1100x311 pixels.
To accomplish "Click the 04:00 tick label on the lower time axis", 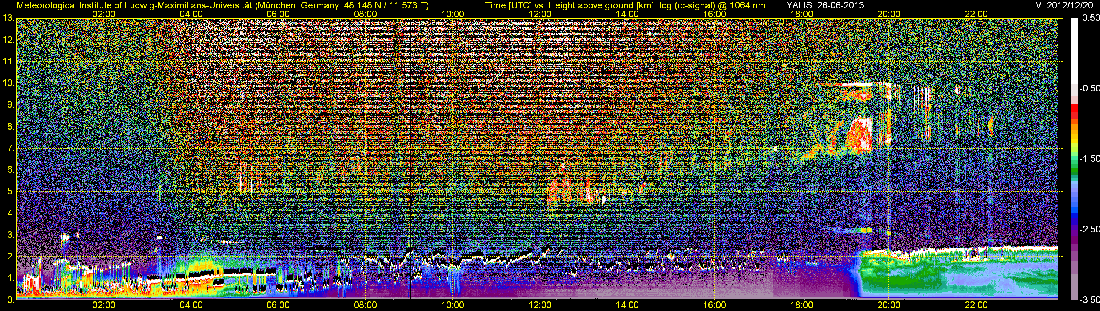I will [x=191, y=305].
